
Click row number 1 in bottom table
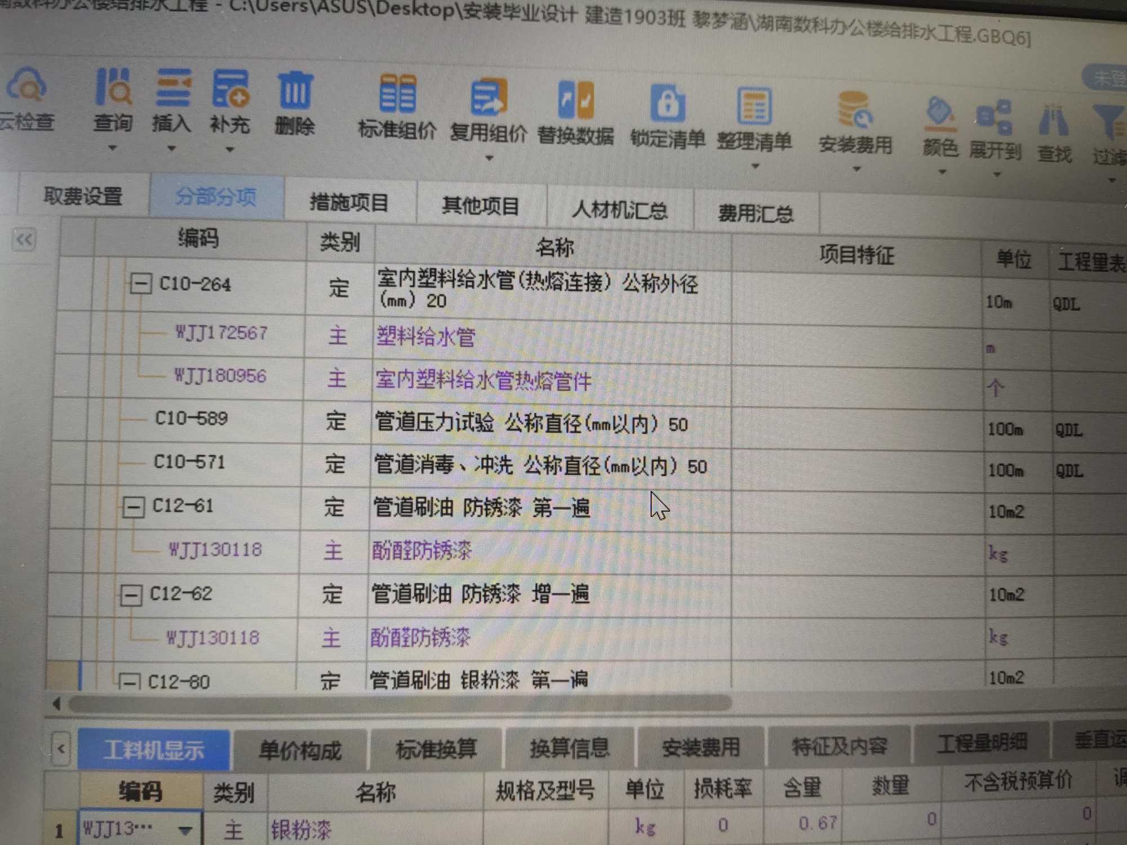click(x=59, y=831)
